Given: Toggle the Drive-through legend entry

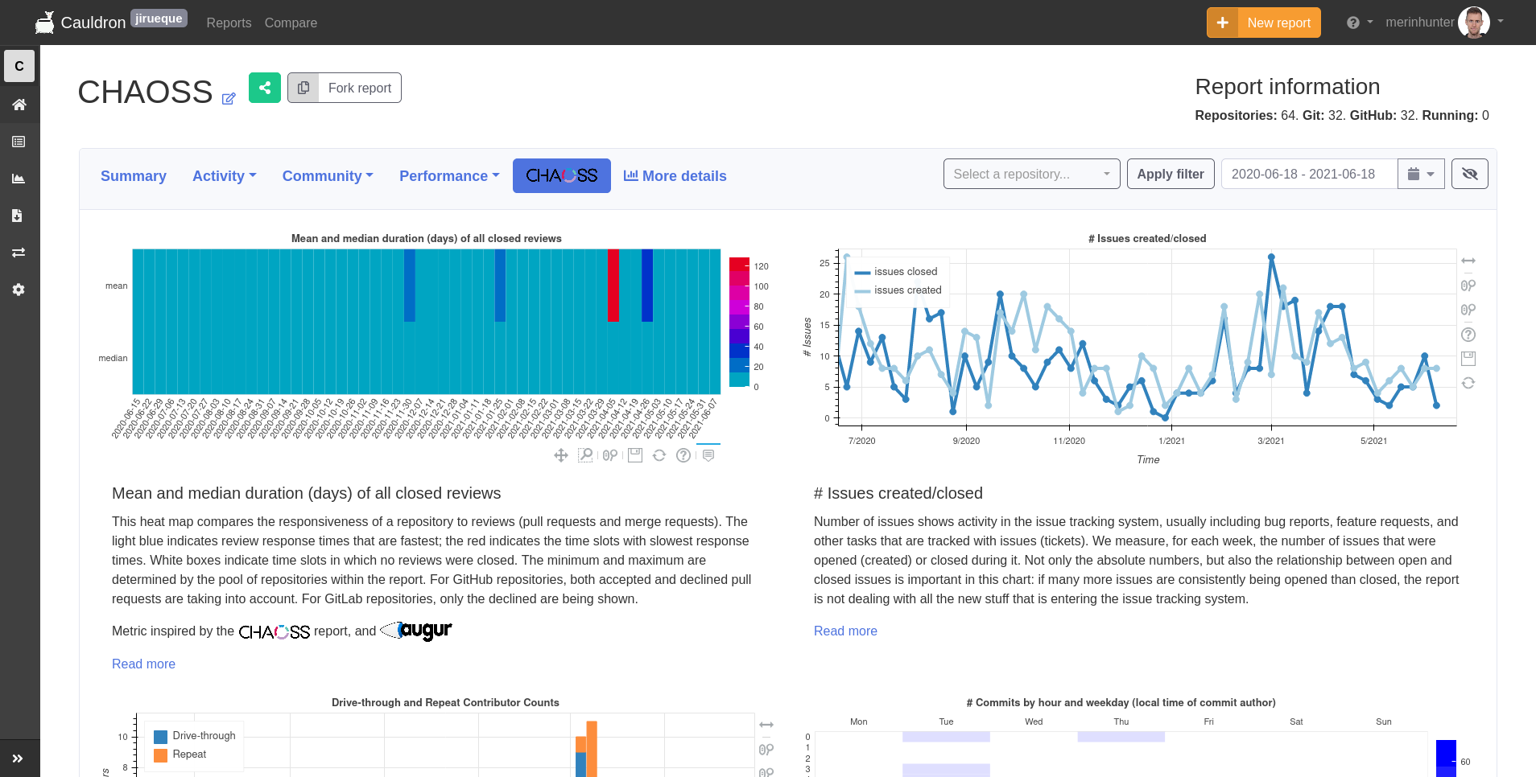Looking at the screenshot, I should (195, 736).
